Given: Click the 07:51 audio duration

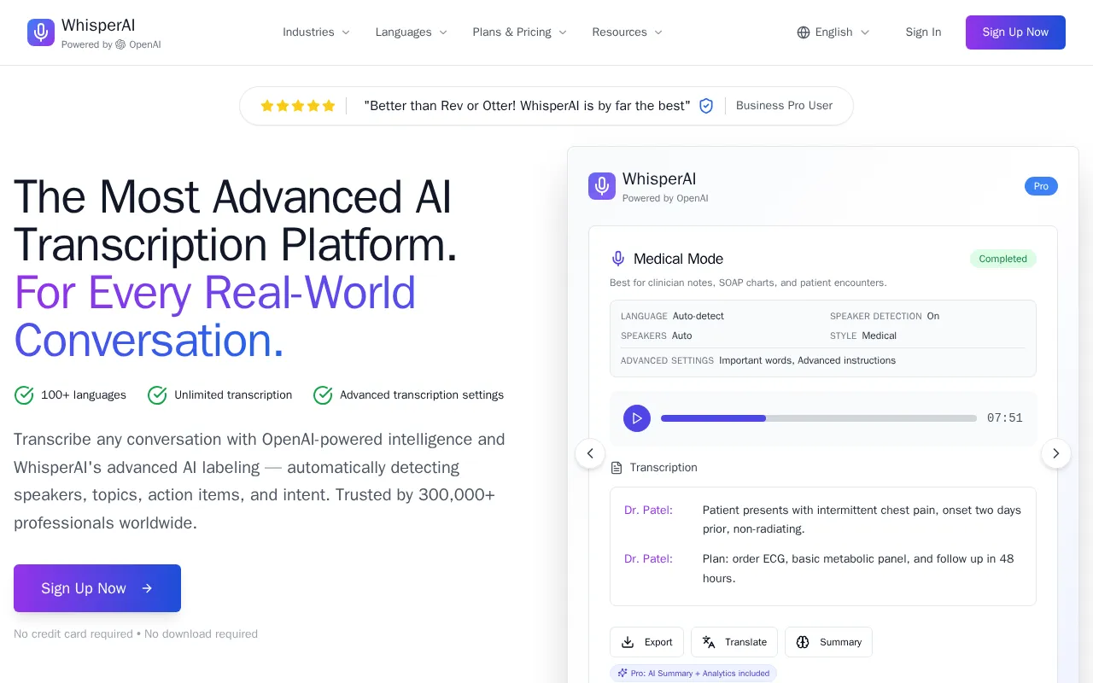Looking at the screenshot, I should pos(1005,418).
